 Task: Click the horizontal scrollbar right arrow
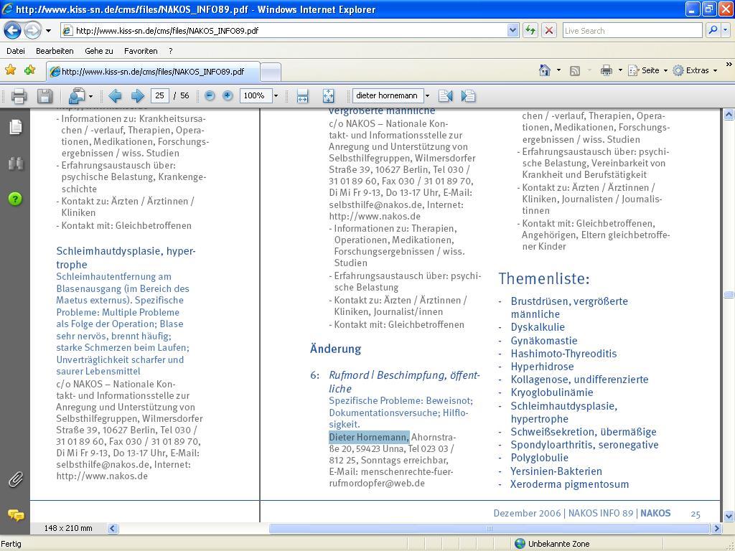(x=716, y=529)
